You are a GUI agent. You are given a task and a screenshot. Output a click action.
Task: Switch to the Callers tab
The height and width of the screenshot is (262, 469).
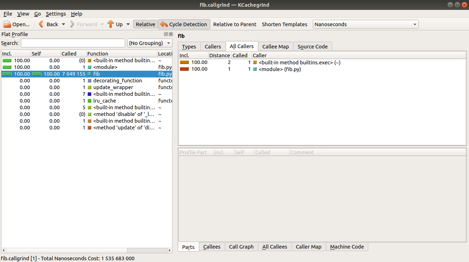point(213,47)
